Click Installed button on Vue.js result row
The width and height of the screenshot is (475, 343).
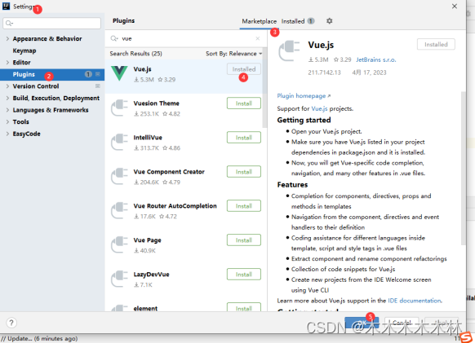(244, 69)
